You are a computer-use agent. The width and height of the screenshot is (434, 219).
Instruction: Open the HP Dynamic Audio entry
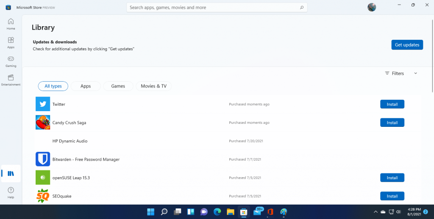pos(228,141)
